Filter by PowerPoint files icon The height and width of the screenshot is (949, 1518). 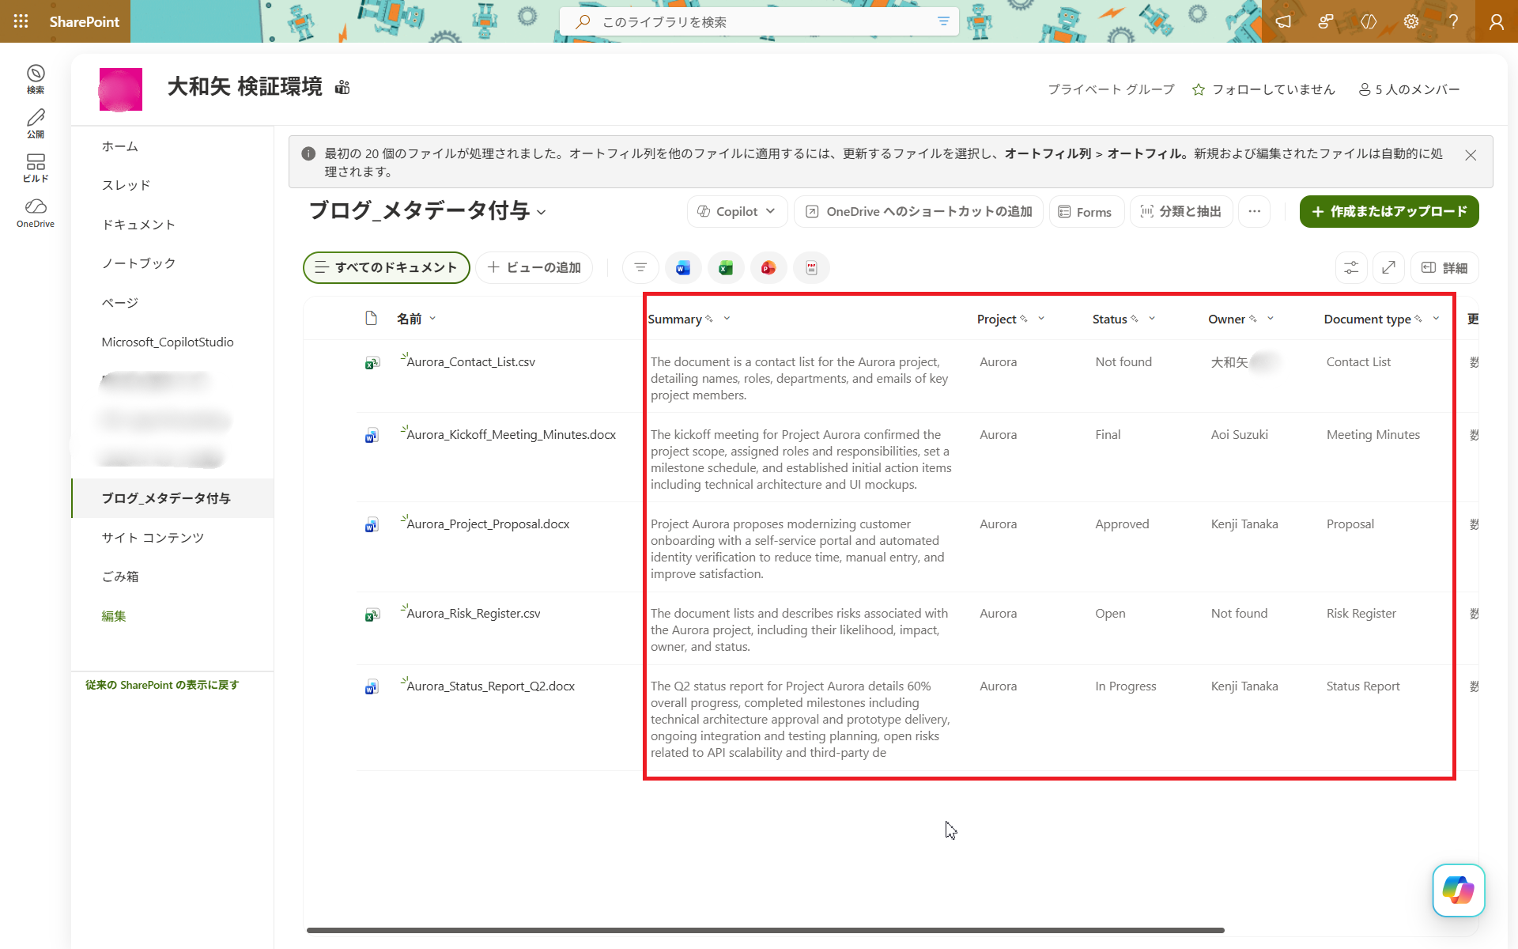tap(768, 268)
